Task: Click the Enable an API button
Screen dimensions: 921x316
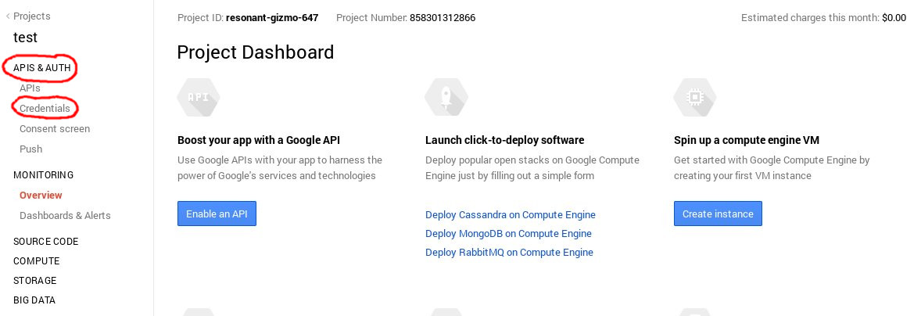Action: pyautogui.click(x=217, y=214)
